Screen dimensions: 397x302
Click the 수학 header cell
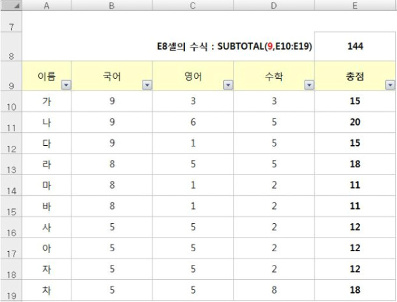tap(274, 76)
